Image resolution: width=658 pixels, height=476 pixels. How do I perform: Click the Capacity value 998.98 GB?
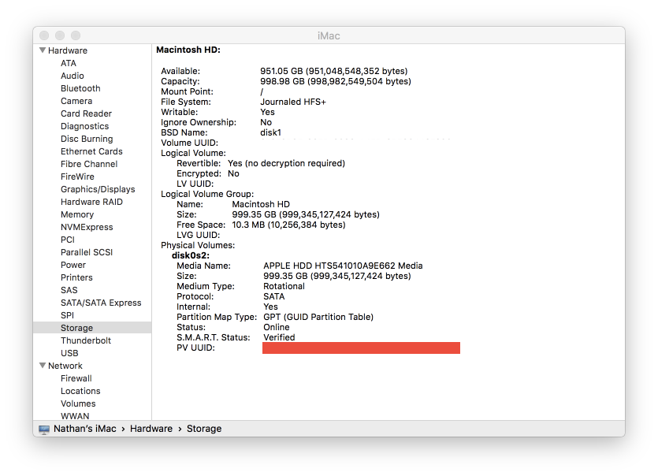(x=335, y=81)
